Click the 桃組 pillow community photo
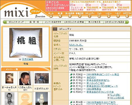132x105 pixels. tap(26, 43)
